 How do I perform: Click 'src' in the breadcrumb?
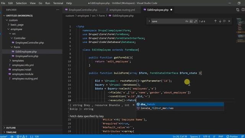(94, 16)
